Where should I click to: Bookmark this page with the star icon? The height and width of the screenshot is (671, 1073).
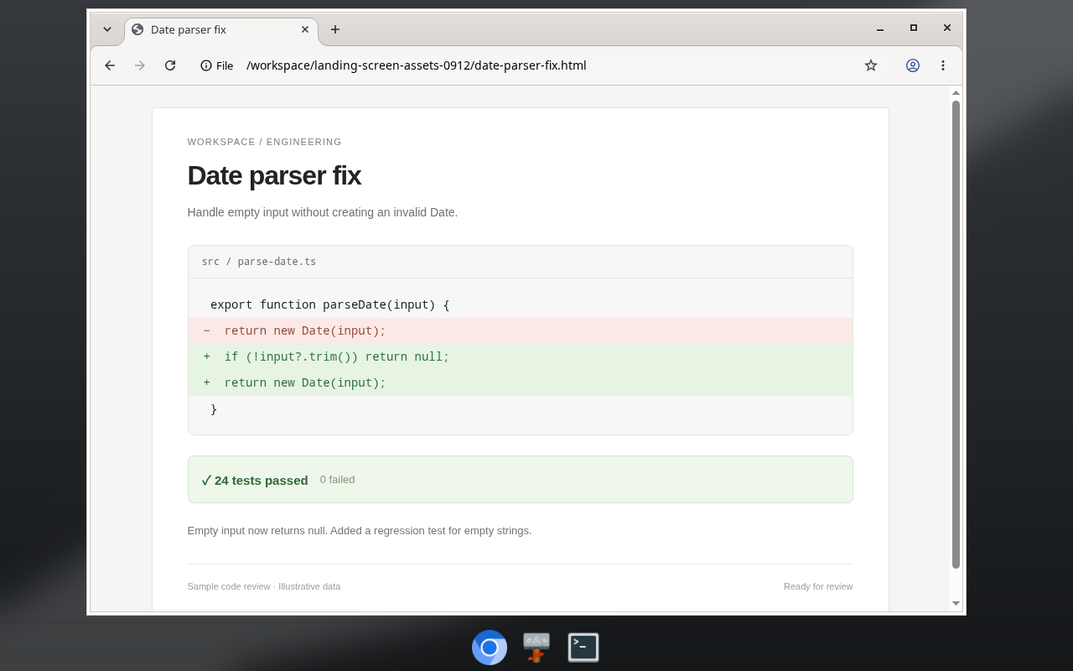point(871,65)
